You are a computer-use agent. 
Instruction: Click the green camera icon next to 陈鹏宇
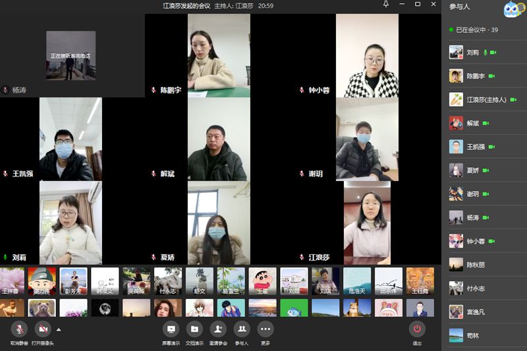pyautogui.click(x=491, y=76)
